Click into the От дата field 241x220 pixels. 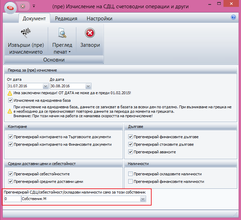coord(25,86)
